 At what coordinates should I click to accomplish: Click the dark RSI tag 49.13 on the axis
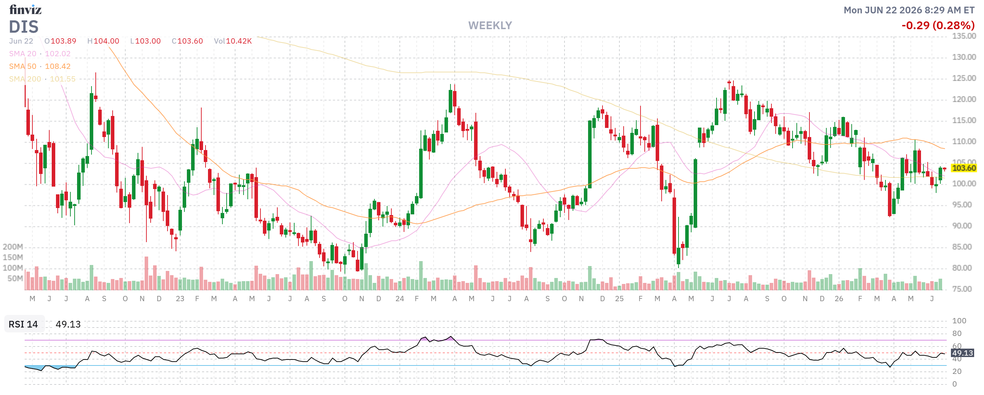coord(962,353)
